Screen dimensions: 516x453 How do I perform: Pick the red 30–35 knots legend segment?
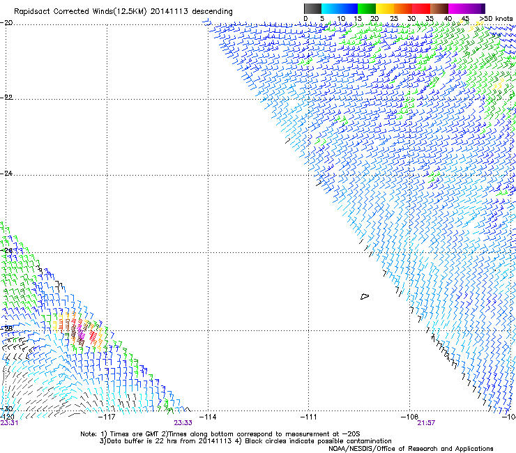coord(421,8)
